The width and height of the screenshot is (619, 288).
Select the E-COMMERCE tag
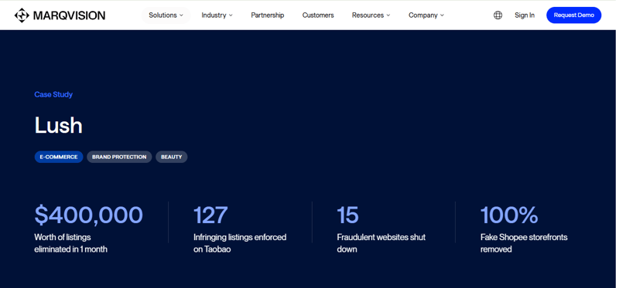tap(59, 157)
